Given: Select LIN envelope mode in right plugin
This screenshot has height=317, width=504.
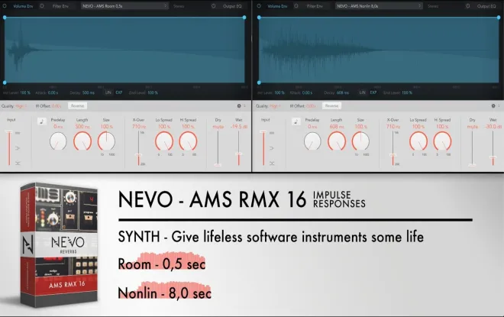Looking at the screenshot, I should [x=362, y=92].
